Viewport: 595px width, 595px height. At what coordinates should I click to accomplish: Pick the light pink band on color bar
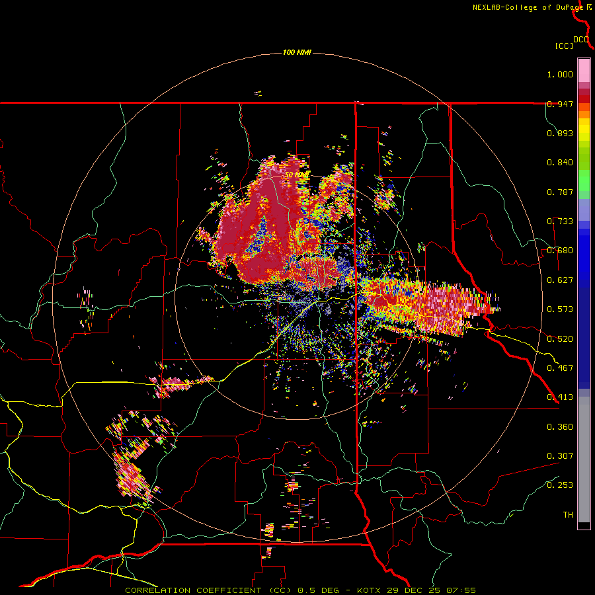pos(584,70)
